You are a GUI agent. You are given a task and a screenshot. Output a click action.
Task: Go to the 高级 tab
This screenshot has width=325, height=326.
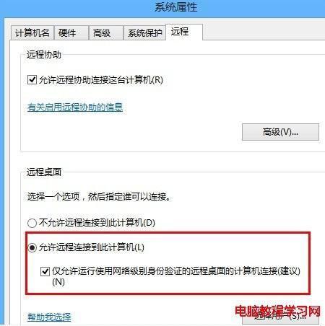[x=106, y=32]
